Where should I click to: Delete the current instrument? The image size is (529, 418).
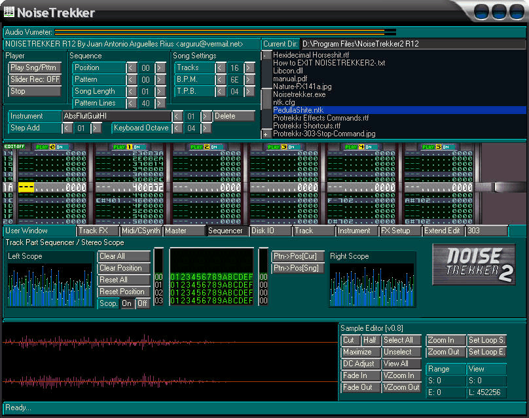tap(234, 116)
